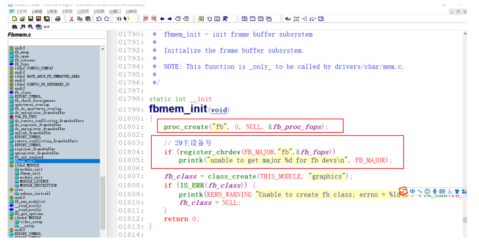Screen dimensions: 479x242
Task: Click the Print icon in toolbar
Action: pyautogui.click(x=58, y=19)
